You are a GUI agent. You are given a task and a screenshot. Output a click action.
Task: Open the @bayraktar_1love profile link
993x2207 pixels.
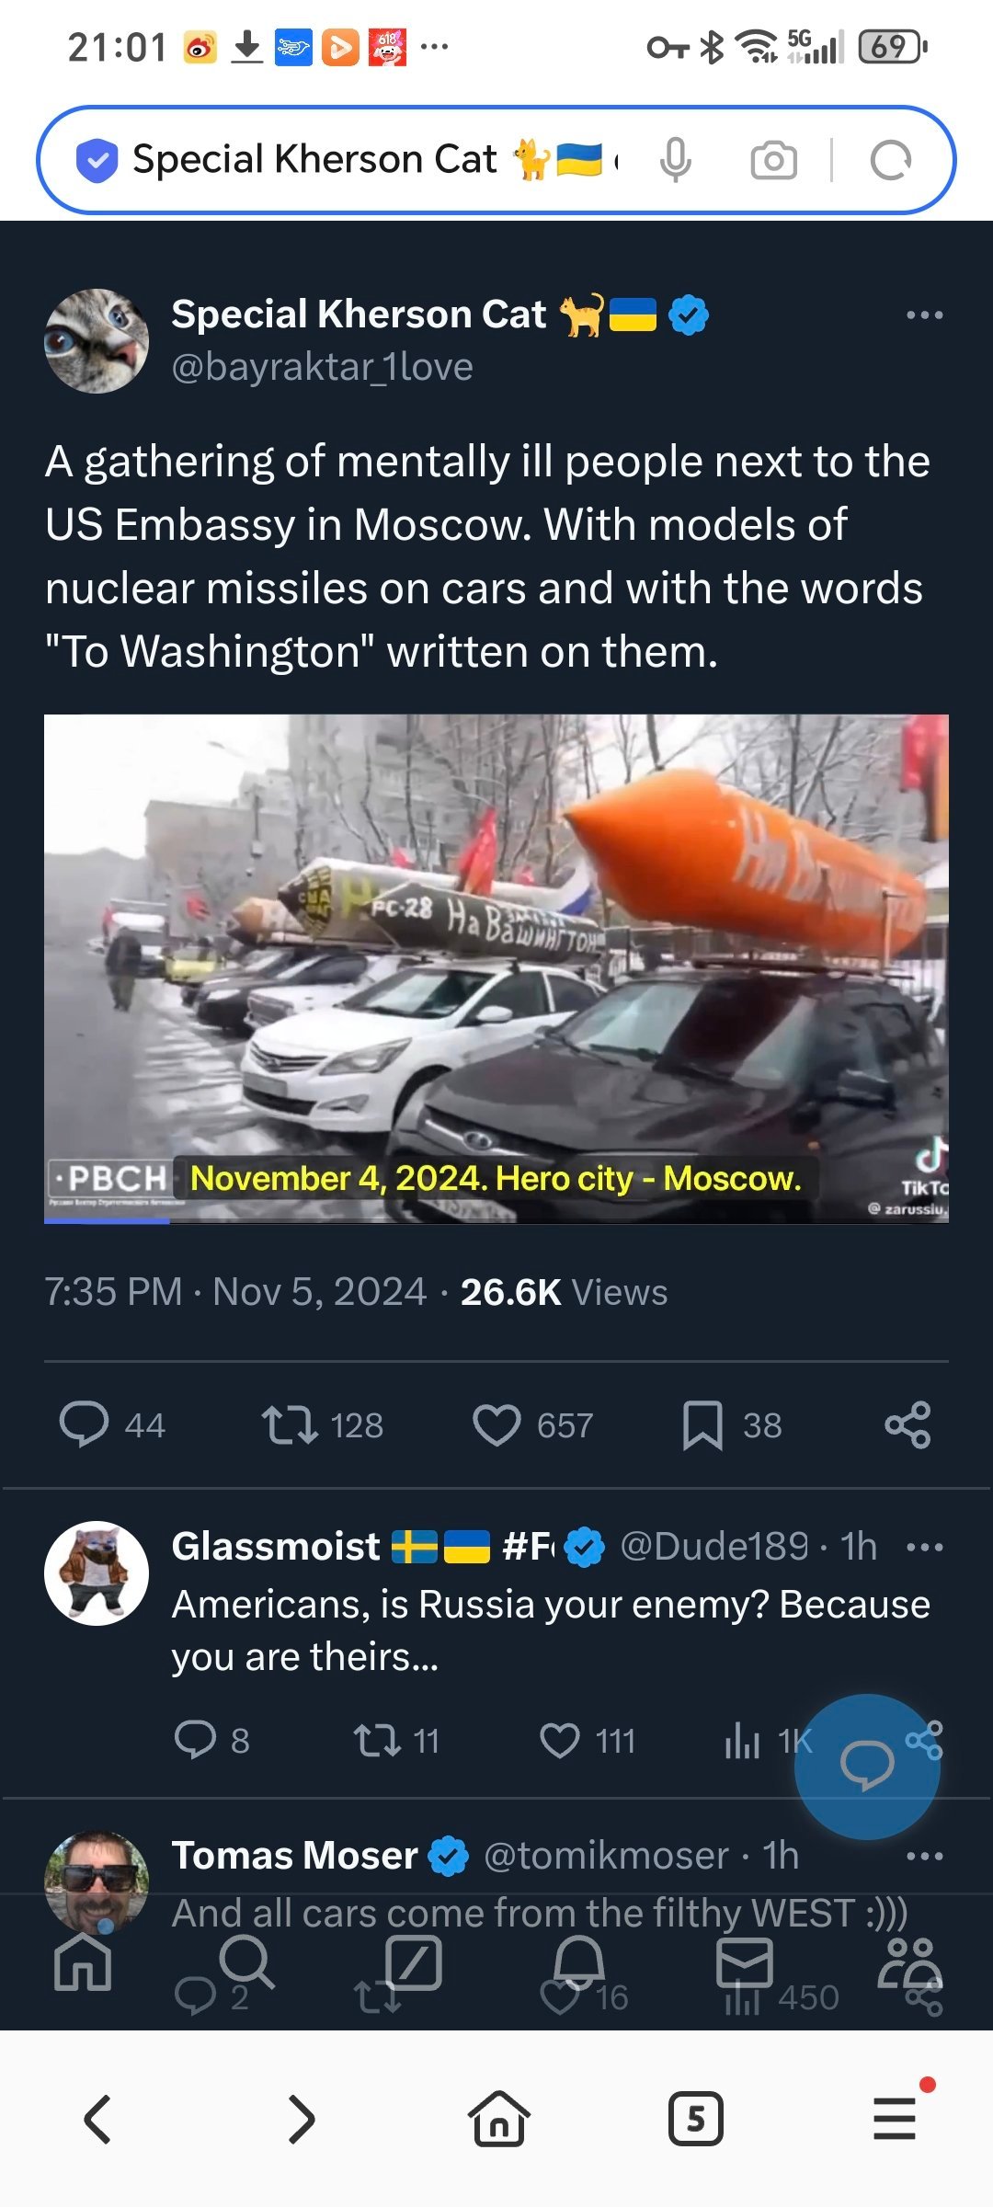(322, 367)
